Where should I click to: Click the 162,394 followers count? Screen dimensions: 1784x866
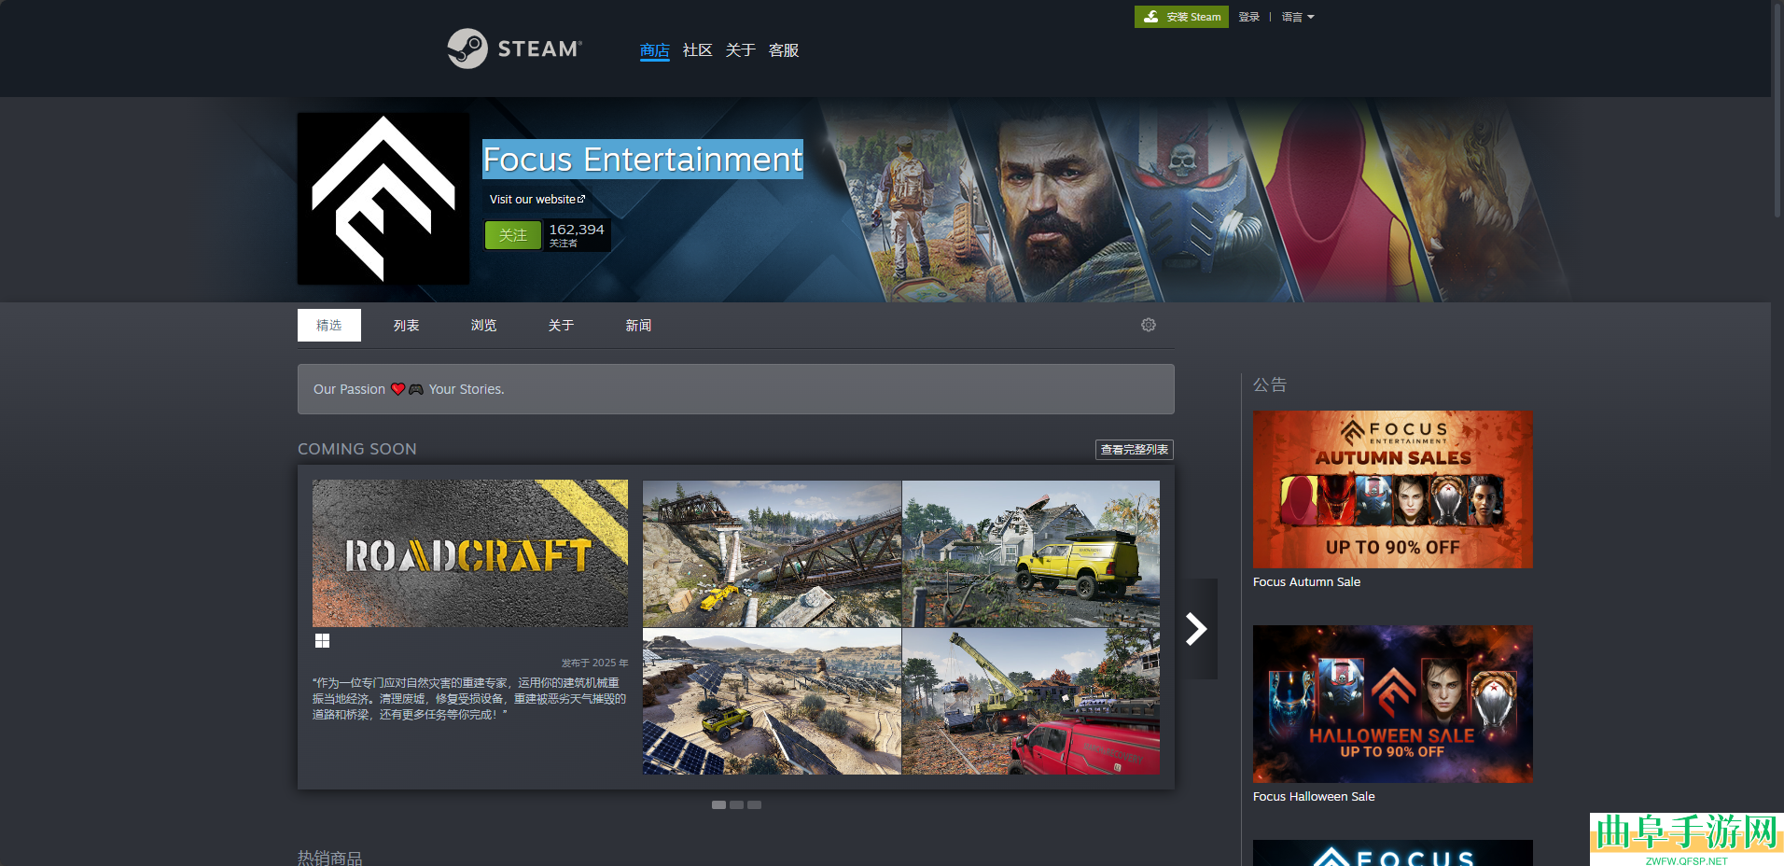(577, 230)
